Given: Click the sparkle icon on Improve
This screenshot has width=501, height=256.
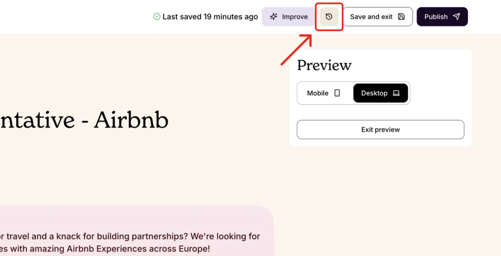Looking at the screenshot, I should (274, 17).
